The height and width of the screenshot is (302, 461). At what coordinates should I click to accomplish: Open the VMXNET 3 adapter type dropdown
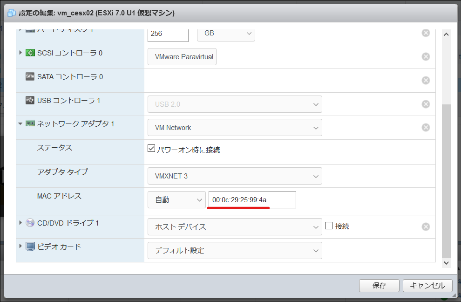pos(235,176)
